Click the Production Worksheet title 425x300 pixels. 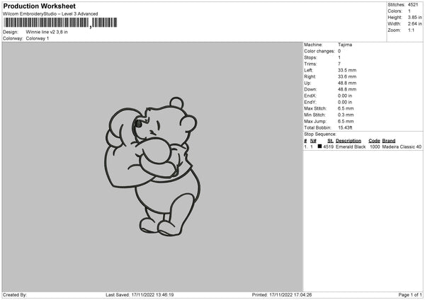[x=39, y=6]
